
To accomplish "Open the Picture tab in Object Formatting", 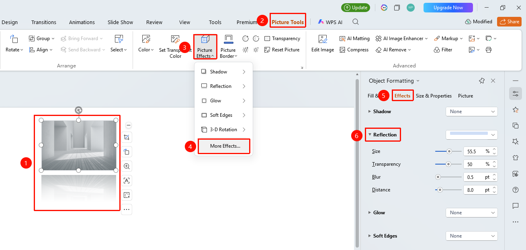I will pos(465,96).
